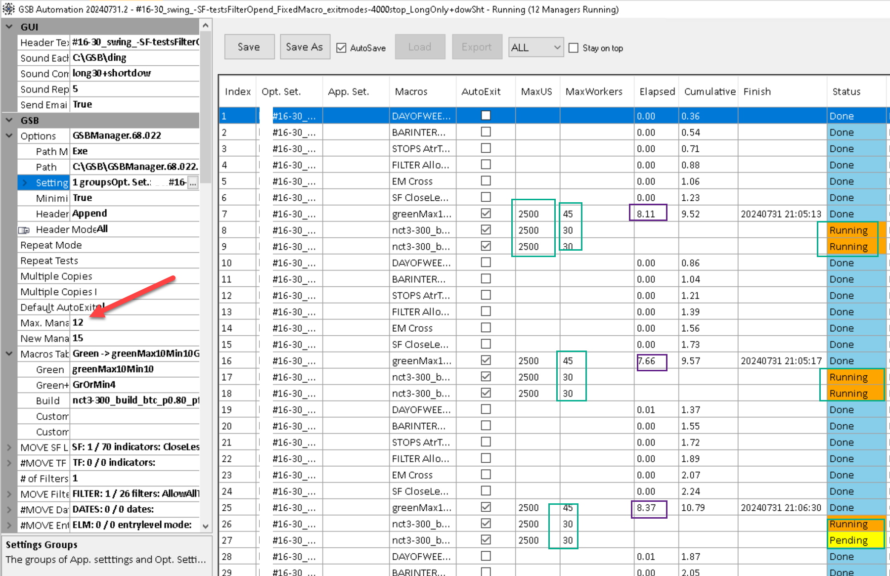Toggle the AutoSave checkbox
This screenshot has width=890, height=576.
tap(341, 48)
